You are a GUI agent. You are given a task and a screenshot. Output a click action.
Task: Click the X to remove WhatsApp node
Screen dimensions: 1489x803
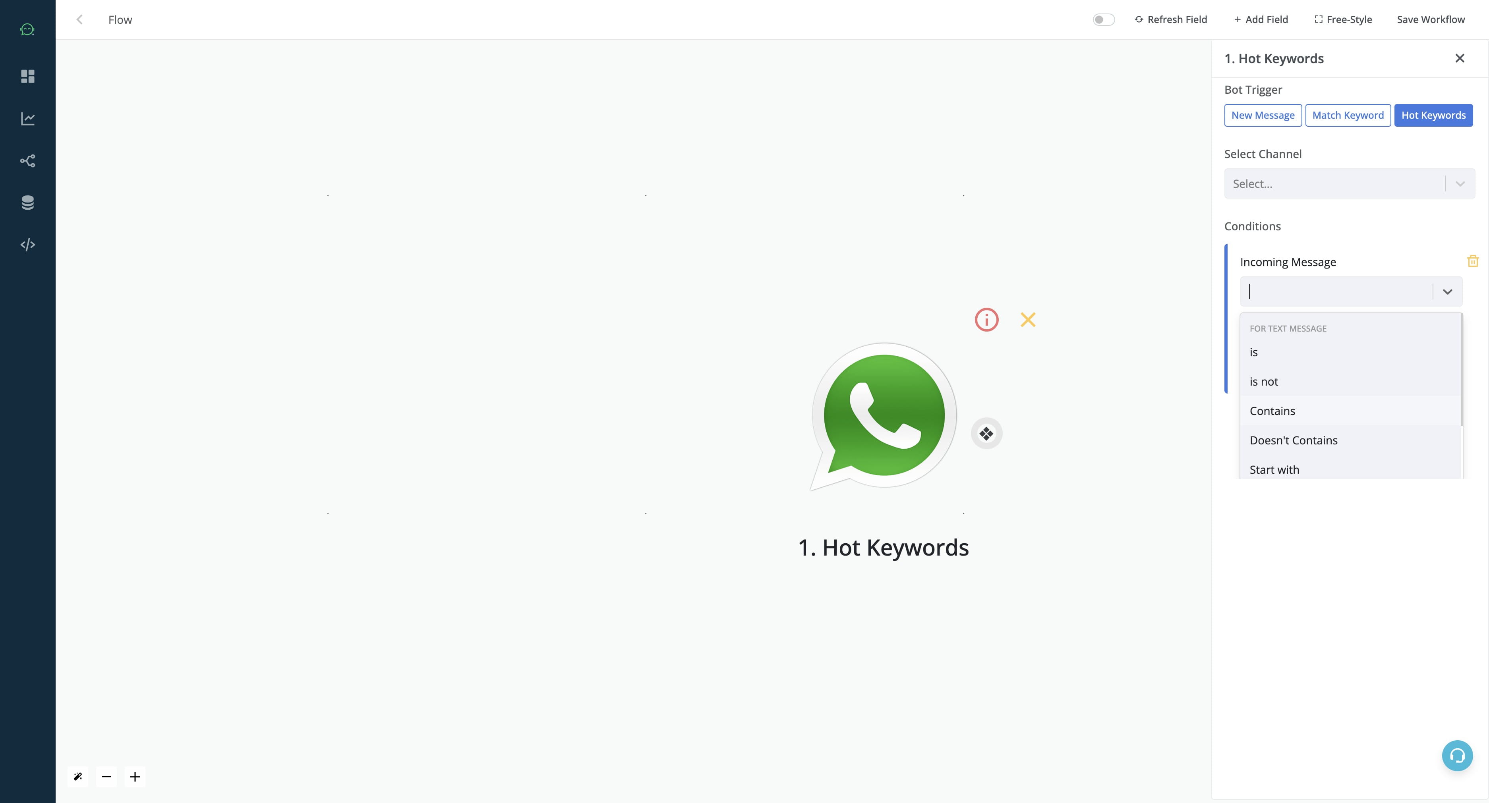1027,319
